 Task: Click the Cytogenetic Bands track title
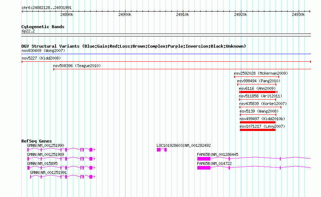43,27
